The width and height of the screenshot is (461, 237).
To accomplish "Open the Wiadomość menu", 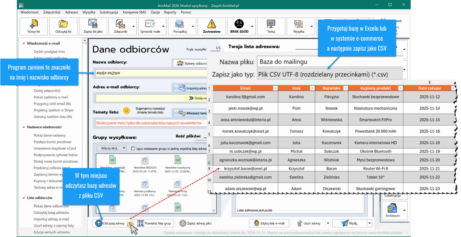I will [x=30, y=12].
